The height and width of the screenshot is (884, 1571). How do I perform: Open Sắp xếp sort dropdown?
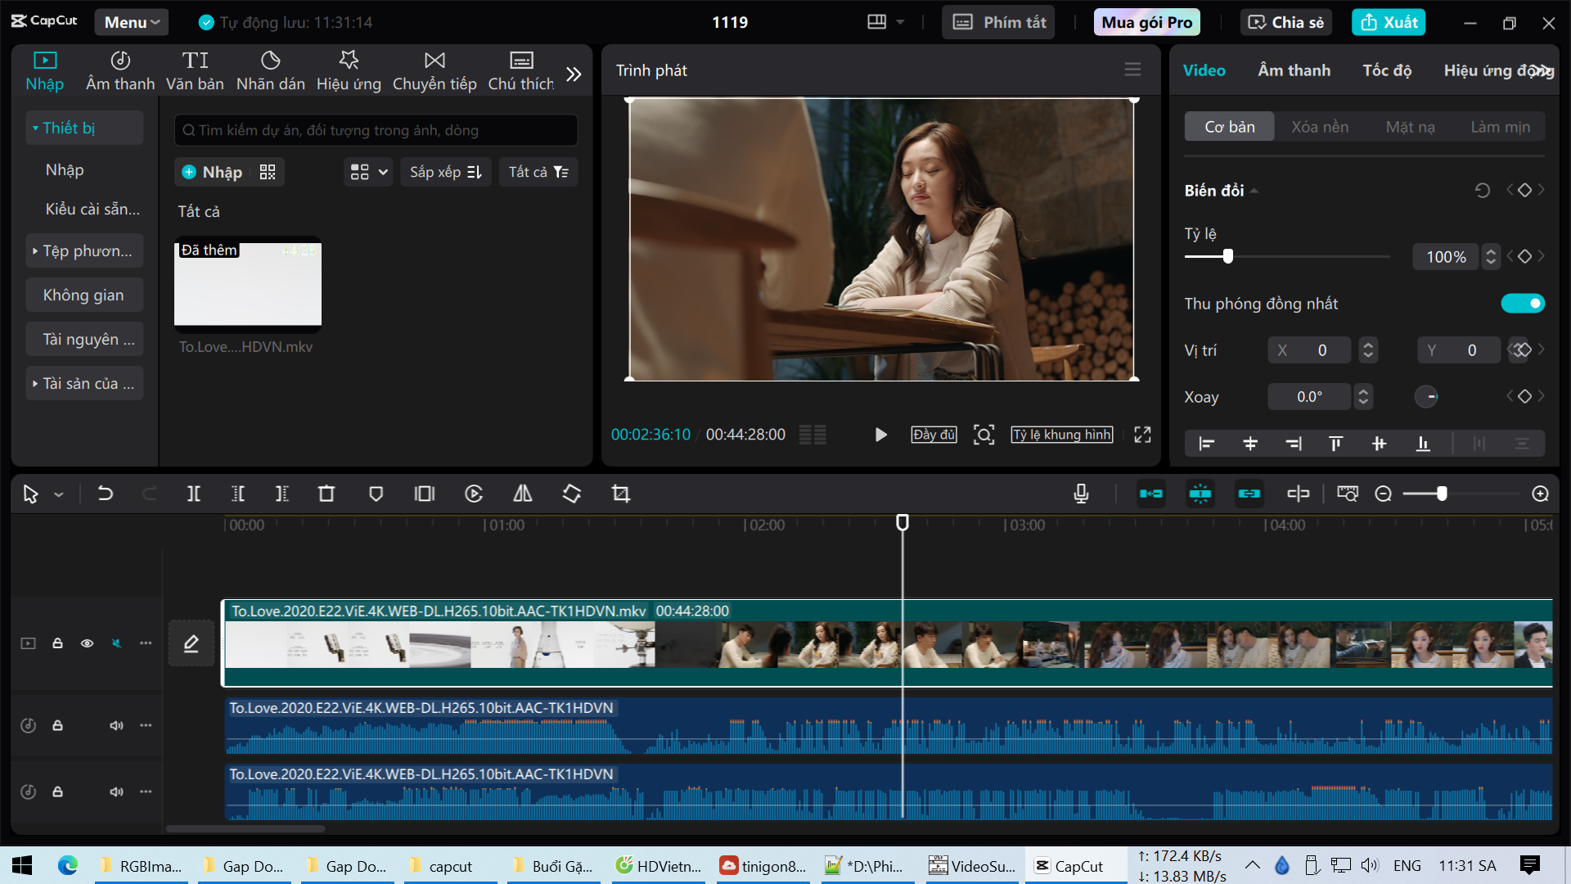[x=445, y=172]
